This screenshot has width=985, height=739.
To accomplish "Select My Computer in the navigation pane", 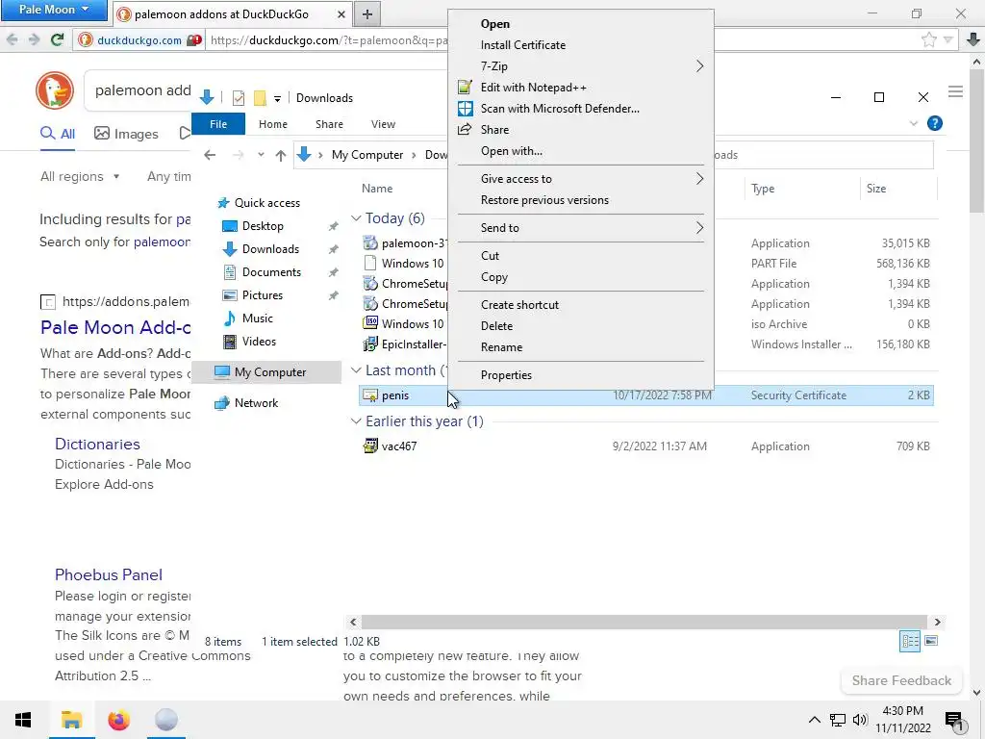I will pyautogui.click(x=270, y=372).
